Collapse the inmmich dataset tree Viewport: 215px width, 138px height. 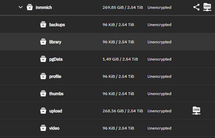tap(21, 7)
